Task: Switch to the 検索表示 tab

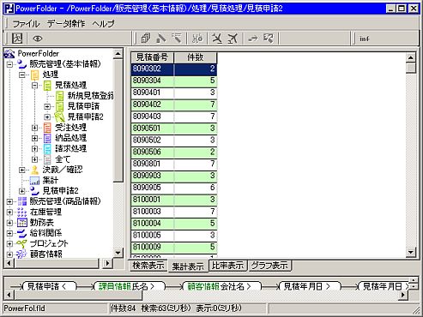Action: pyautogui.click(x=148, y=266)
